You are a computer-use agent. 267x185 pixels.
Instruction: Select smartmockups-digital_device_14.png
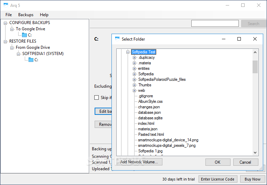pyautogui.click(x=168, y=140)
